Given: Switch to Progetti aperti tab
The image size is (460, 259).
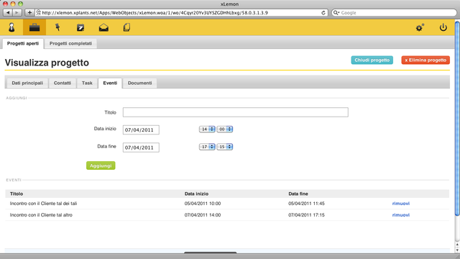Looking at the screenshot, I should (23, 43).
